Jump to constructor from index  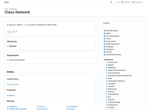click(14, 84)
